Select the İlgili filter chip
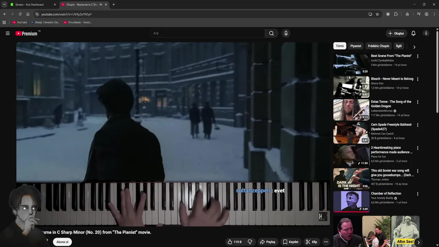The width and height of the screenshot is (439, 247). pyautogui.click(x=399, y=46)
